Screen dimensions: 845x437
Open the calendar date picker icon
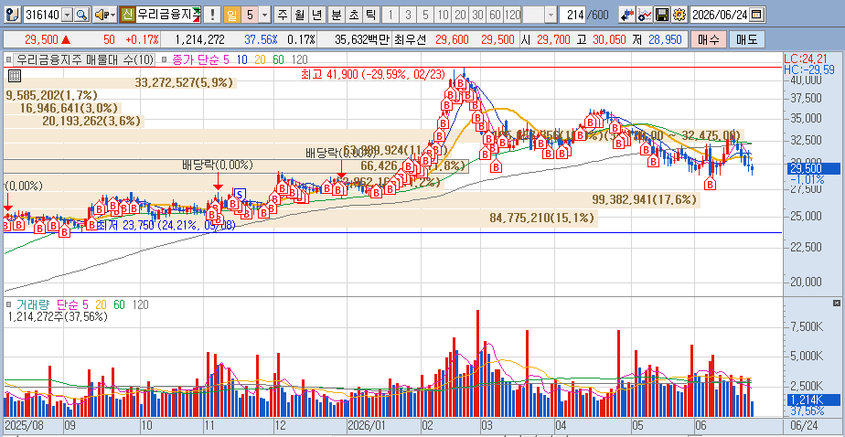point(756,16)
